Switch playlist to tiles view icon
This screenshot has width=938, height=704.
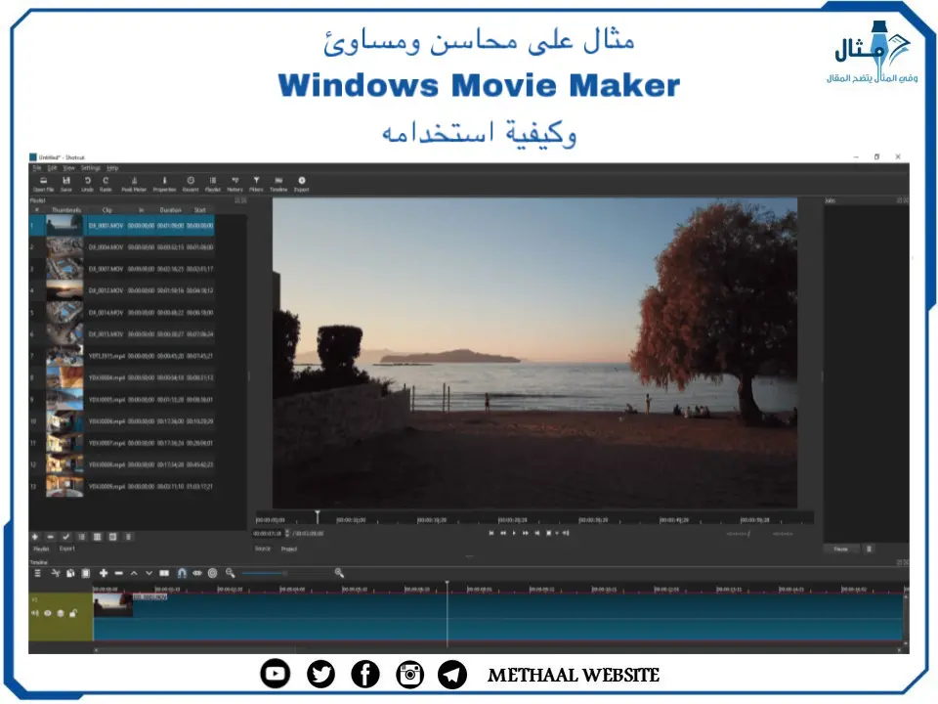click(97, 537)
